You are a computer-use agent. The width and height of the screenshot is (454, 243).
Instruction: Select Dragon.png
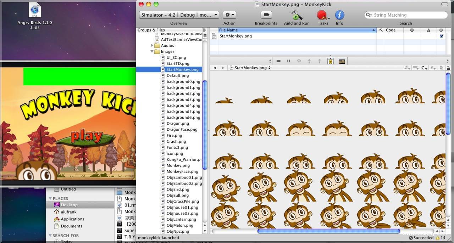tap(178, 123)
